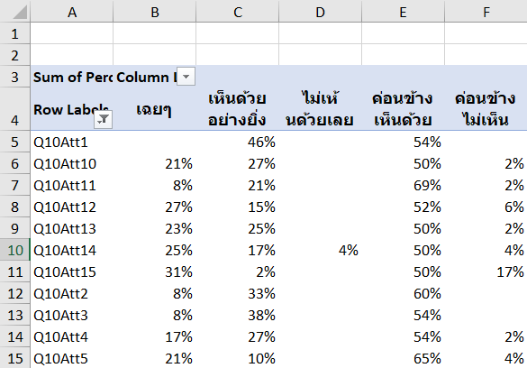Open the Row Labels filter button
Viewport: 527px width, 368px height.
[x=103, y=119]
